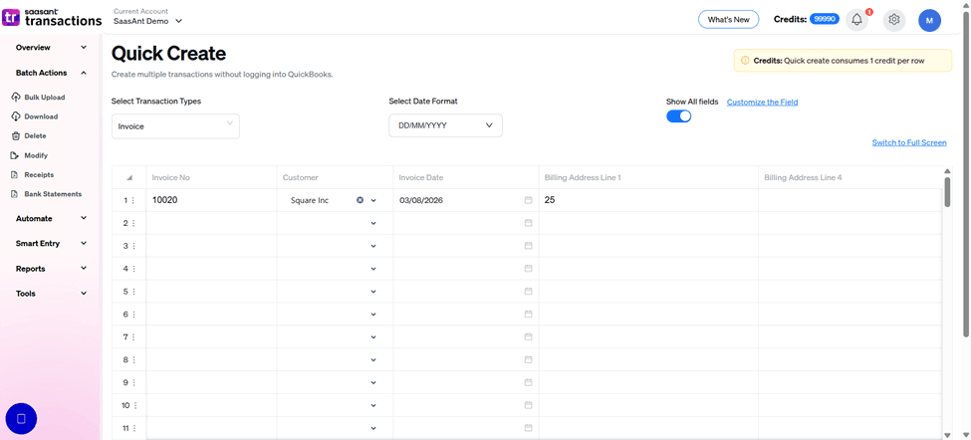Open the notifications bell icon
971x440 pixels.
pyautogui.click(x=856, y=20)
